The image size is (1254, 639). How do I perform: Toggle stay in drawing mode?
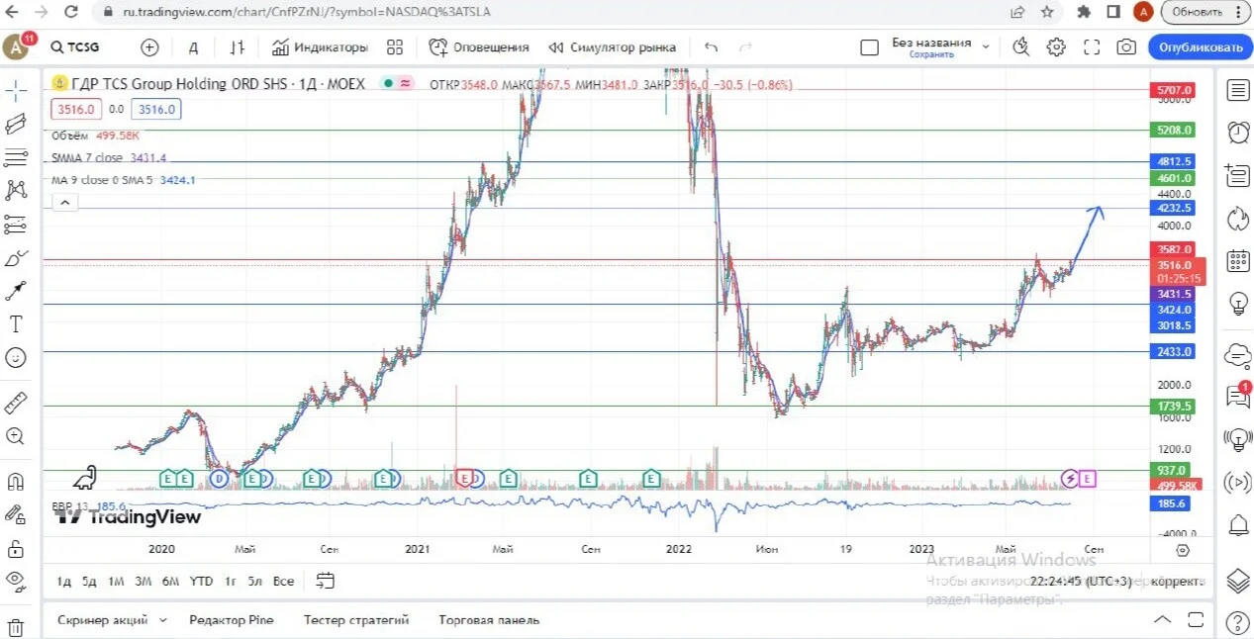(16, 514)
